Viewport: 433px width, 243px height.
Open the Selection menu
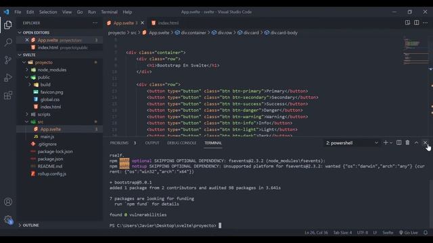point(48,12)
